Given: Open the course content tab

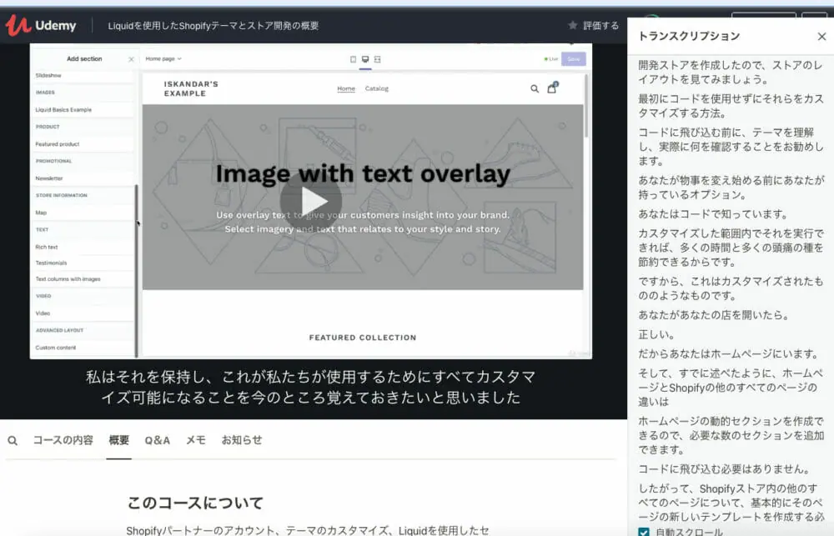Looking at the screenshot, I should point(63,440).
